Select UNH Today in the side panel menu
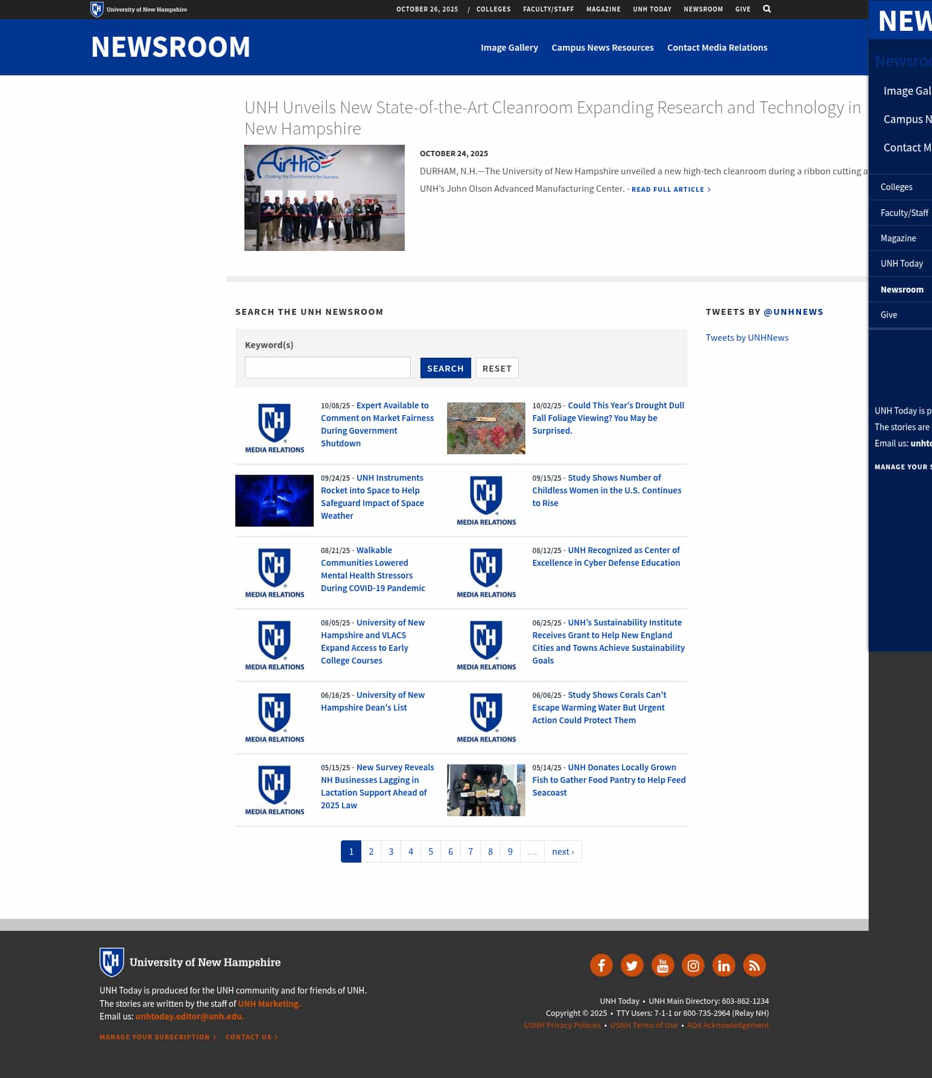Screen dimensions: 932x1078 900,264
